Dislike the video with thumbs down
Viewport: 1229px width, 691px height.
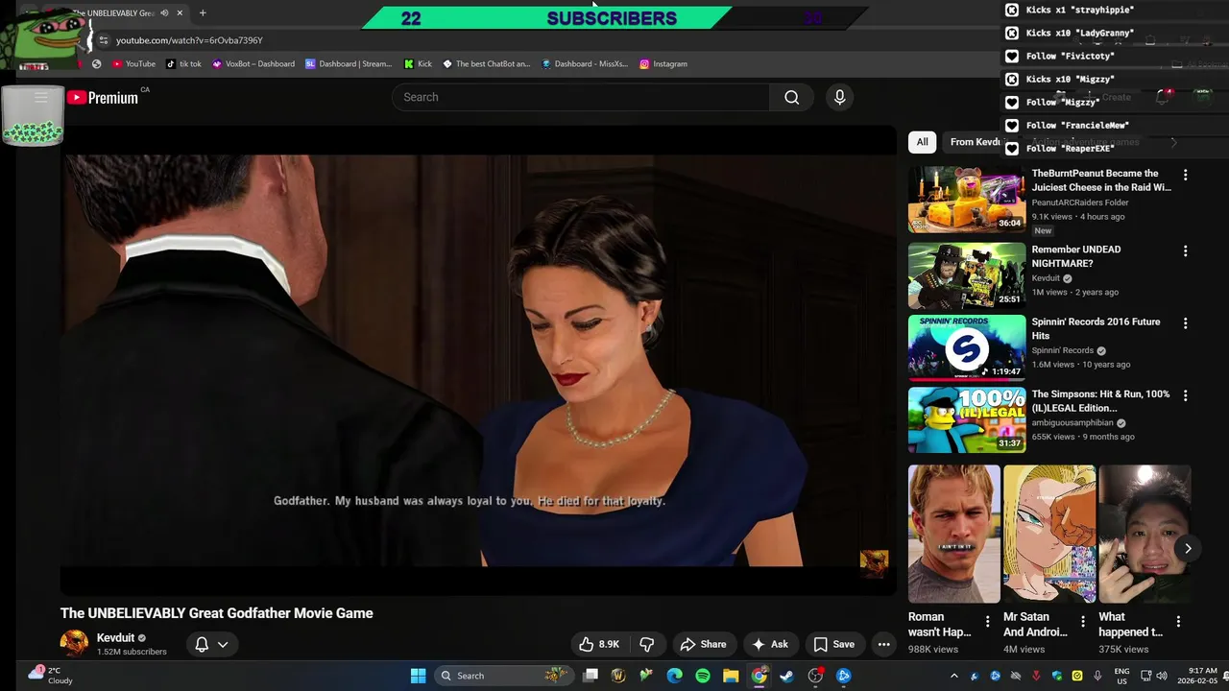point(647,644)
